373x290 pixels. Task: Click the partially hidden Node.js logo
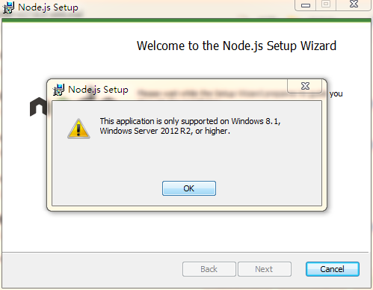pyautogui.click(x=38, y=107)
